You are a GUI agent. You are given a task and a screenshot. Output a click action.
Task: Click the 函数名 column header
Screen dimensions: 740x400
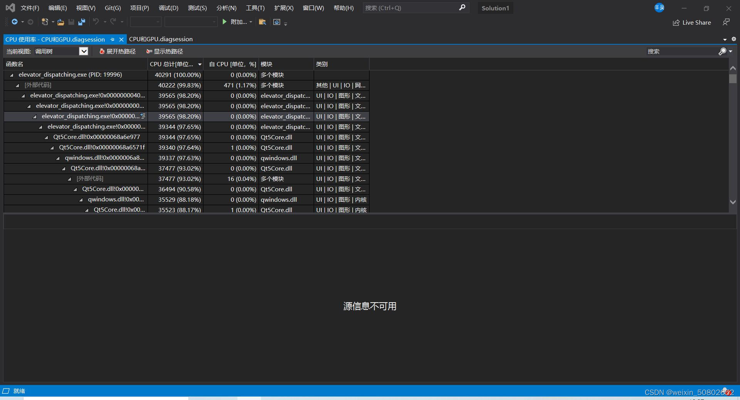click(x=76, y=64)
